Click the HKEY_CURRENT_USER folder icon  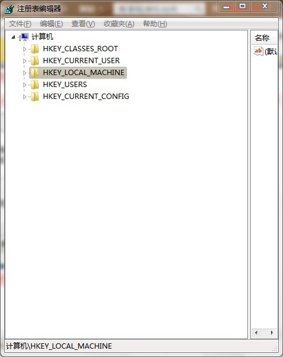pyautogui.click(x=35, y=61)
